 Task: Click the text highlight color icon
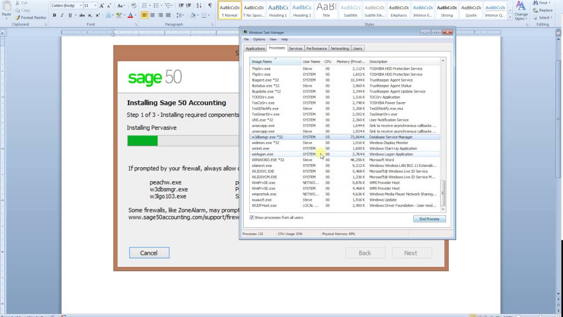click(x=119, y=15)
